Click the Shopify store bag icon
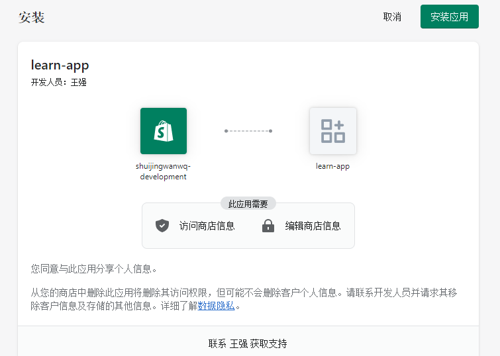The image size is (500, 356). click(164, 131)
